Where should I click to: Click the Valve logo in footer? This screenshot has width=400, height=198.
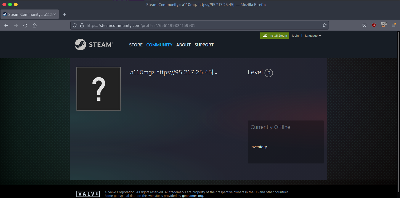tap(88, 194)
